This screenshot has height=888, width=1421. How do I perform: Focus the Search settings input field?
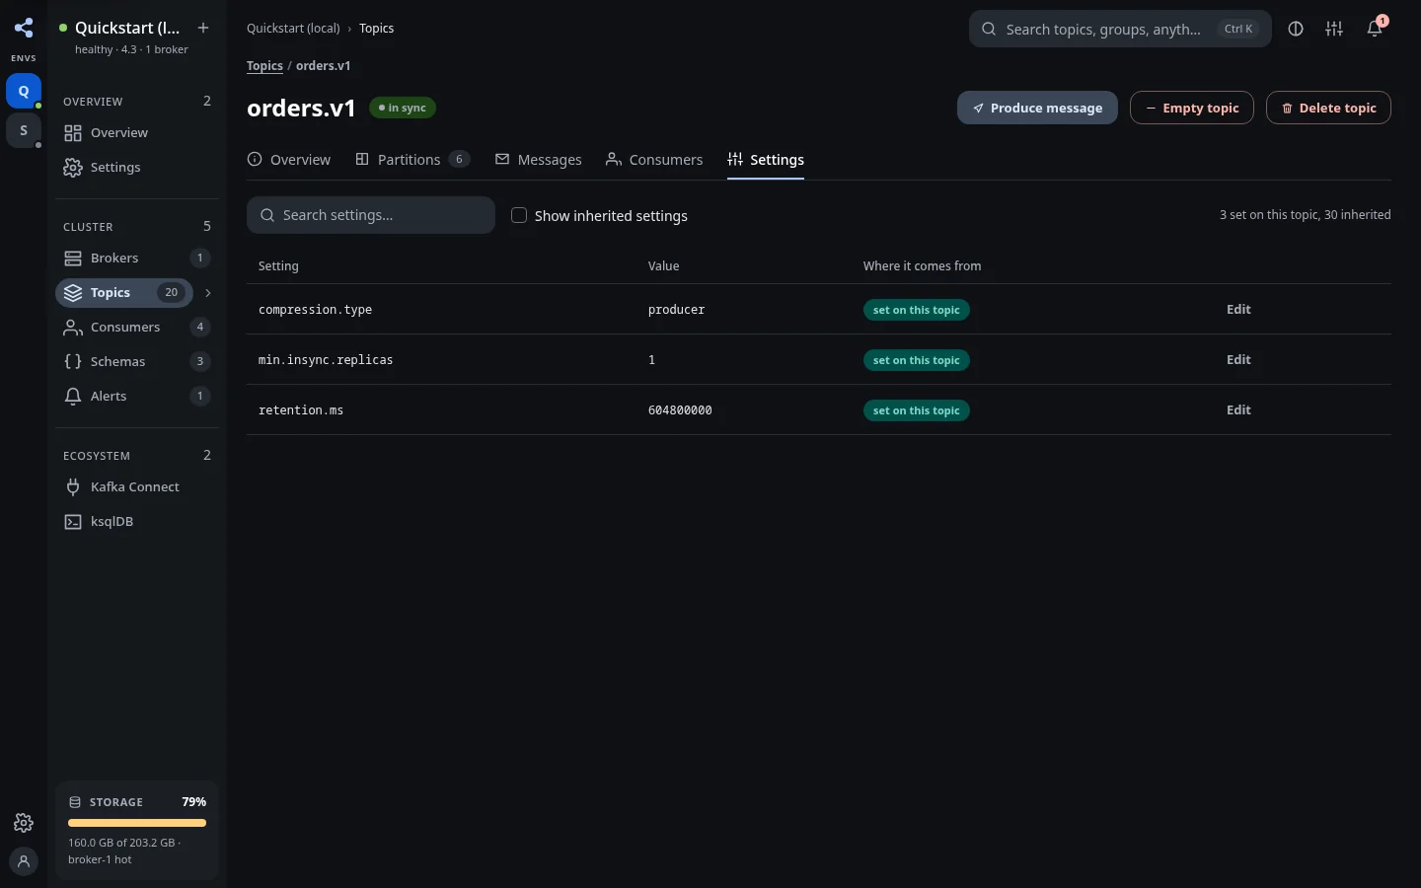click(x=371, y=215)
